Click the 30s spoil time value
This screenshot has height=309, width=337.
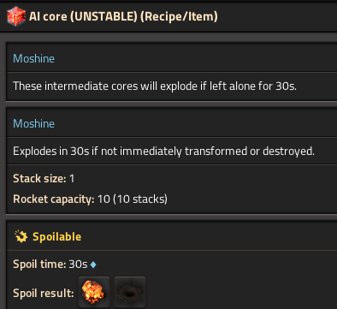coord(78,264)
